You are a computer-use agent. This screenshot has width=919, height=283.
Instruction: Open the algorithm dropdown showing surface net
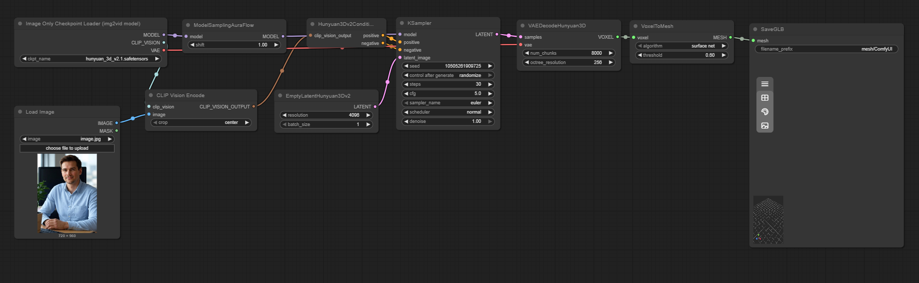point(681,46)
